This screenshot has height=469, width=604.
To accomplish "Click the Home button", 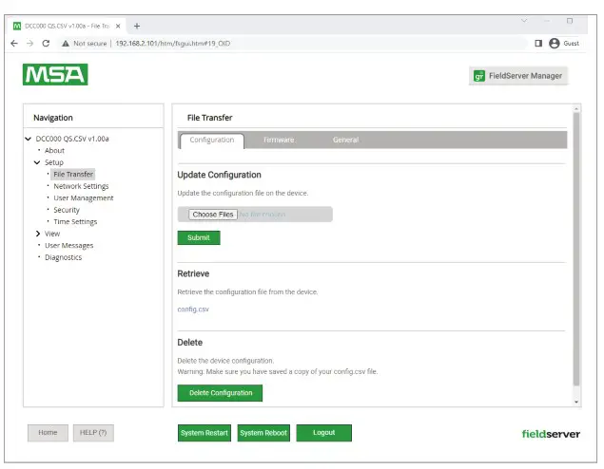I will click(x=48, y=433).
